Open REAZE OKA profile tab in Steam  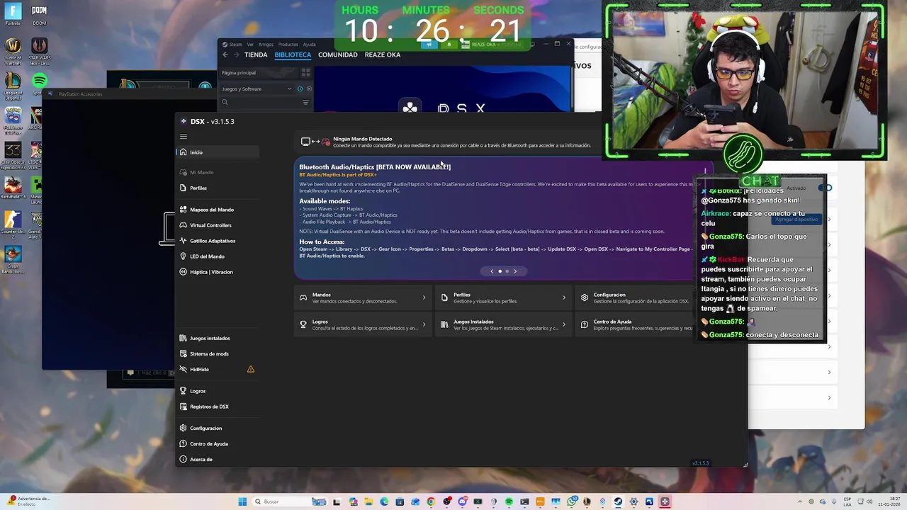tap(383, 55)
